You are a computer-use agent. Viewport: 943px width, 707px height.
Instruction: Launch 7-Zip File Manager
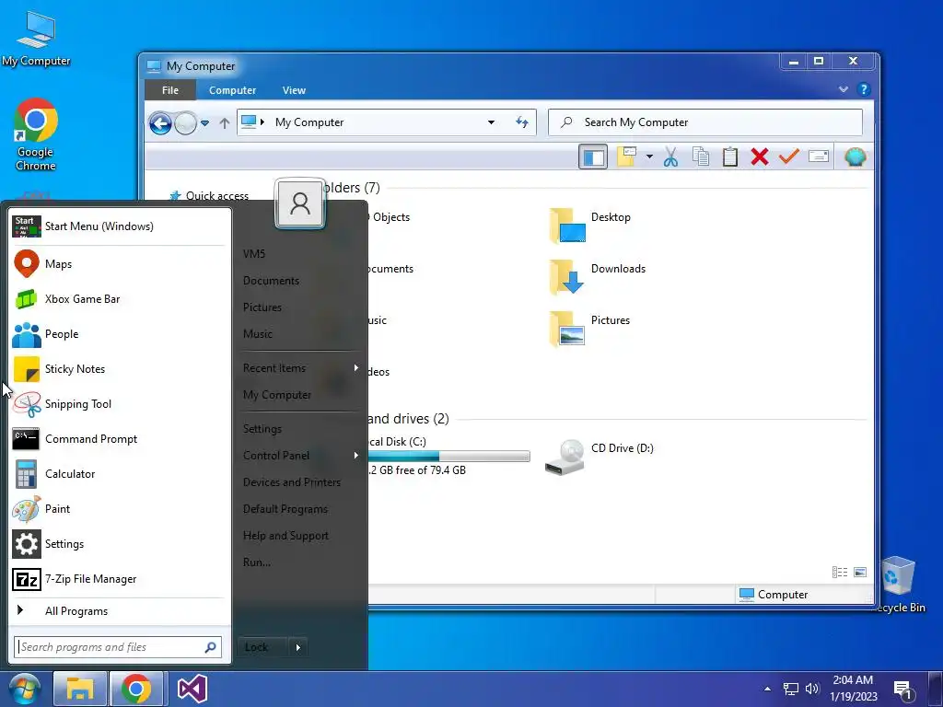[x=119, y=579]
